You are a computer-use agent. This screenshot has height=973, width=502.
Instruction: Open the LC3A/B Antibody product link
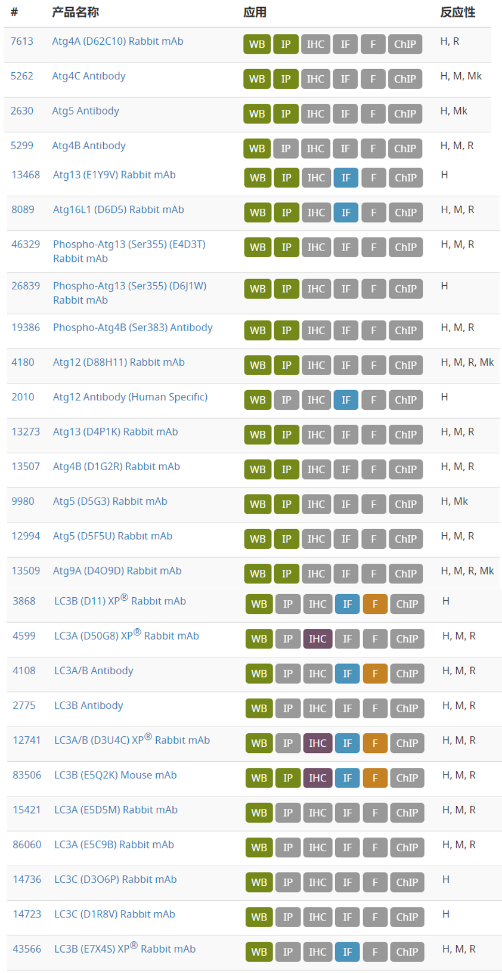click(94, 671)
